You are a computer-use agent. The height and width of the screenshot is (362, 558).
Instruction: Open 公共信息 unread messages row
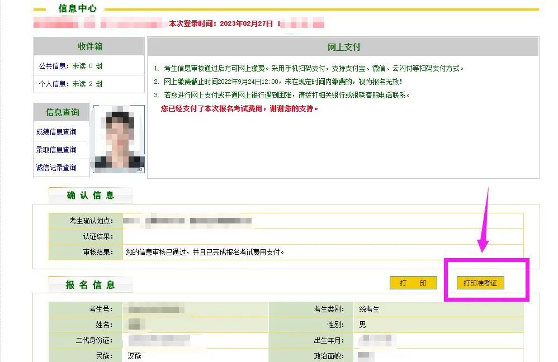click(88, 66)
